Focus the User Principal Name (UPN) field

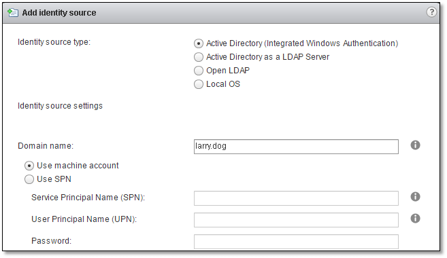tap(296, 220)
